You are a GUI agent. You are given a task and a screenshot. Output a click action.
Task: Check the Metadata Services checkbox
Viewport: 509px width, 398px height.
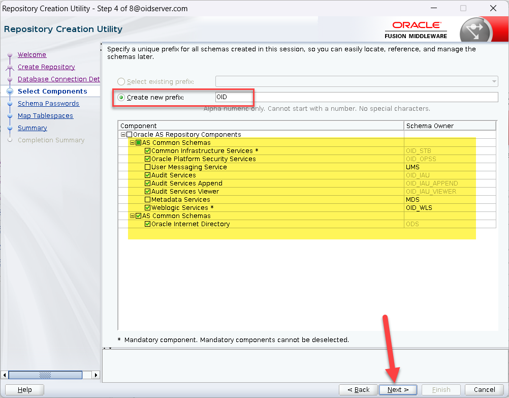(x=147, y=200)
